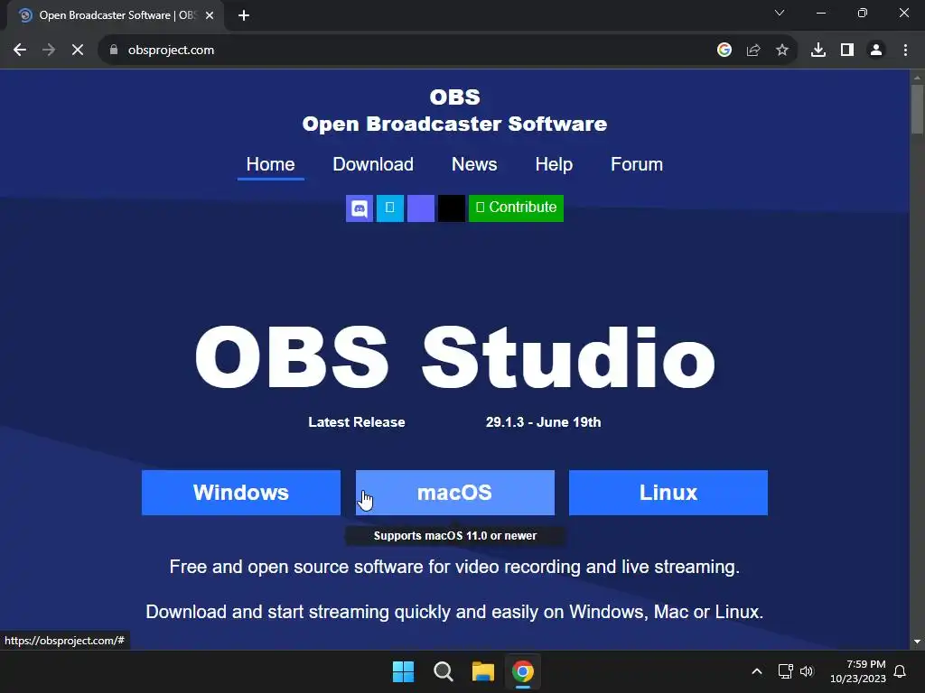Click the 'Latest Release' text
The height and width of the screenshot is (693, 925).
pyautogui.click(x=356, y=422)
